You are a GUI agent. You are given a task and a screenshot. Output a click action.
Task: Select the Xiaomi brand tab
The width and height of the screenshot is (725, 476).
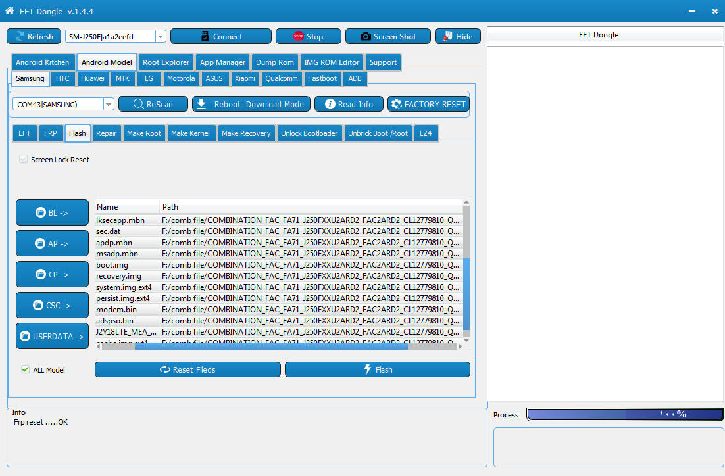(x=245, y=78)
